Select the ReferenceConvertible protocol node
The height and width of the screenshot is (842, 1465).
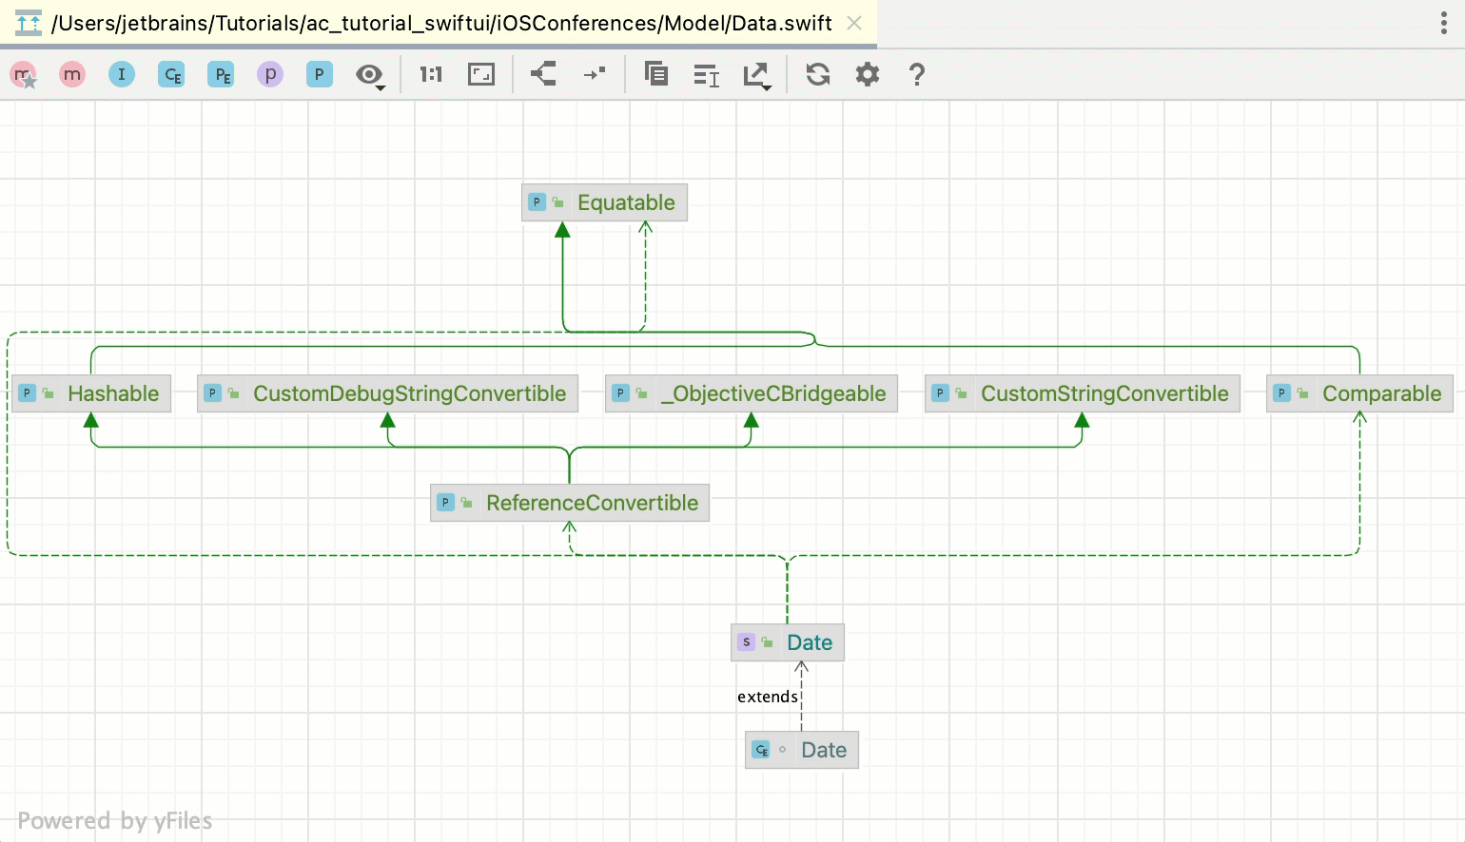pyautogui.click(x=570, y=503)
